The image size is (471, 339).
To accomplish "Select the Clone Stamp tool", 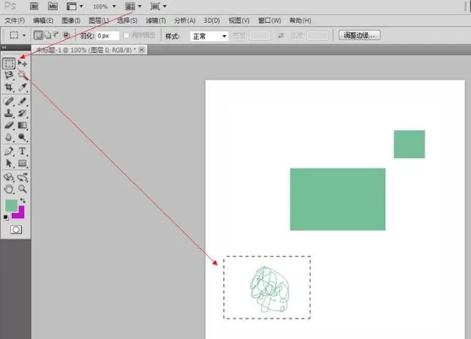I will click(x=9, y=113).
